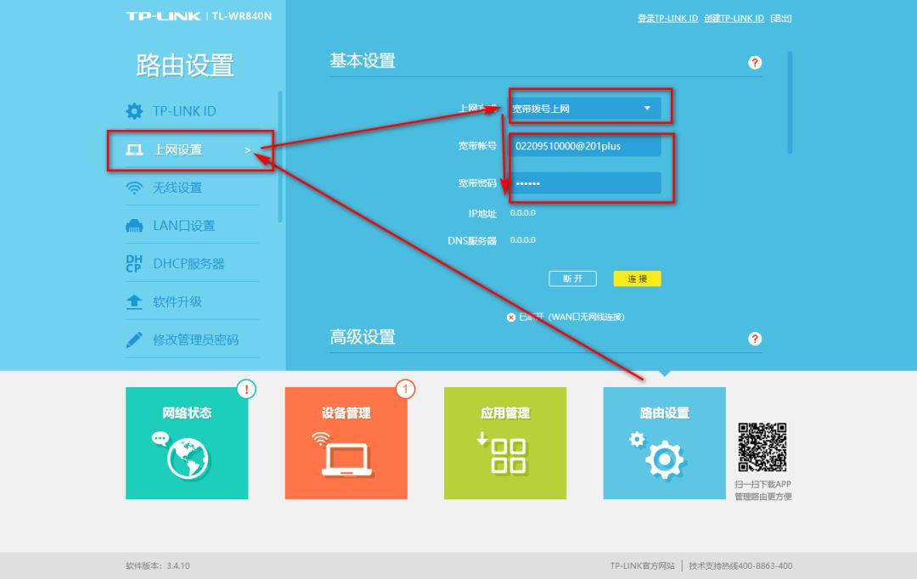917x579 pixels.
Task: Click the 退出 logout link
Action: coord(781,18)
